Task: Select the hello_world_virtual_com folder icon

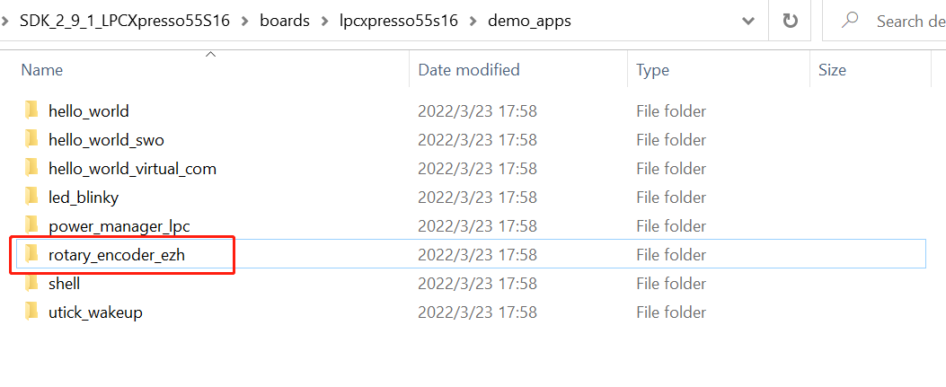Action: click(x=31, y=169)
